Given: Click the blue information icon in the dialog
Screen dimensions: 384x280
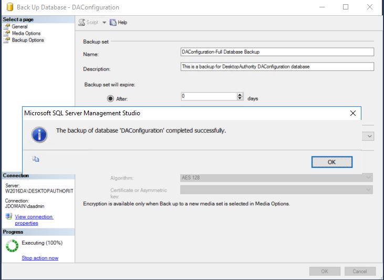Looking at the screenshot, I should (39, 134).
